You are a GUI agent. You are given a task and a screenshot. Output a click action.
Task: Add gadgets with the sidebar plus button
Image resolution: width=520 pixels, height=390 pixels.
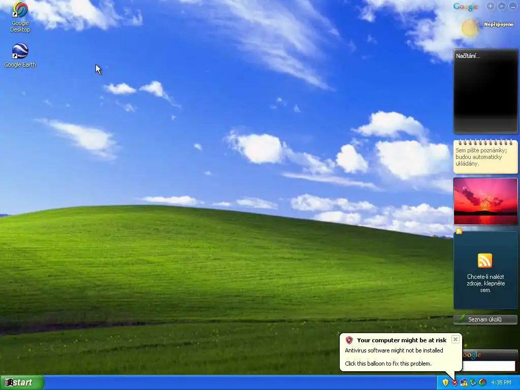pyautogui.click(x=491, y=6)
